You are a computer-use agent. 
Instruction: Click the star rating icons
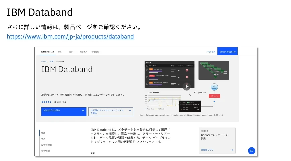point(46,102)
